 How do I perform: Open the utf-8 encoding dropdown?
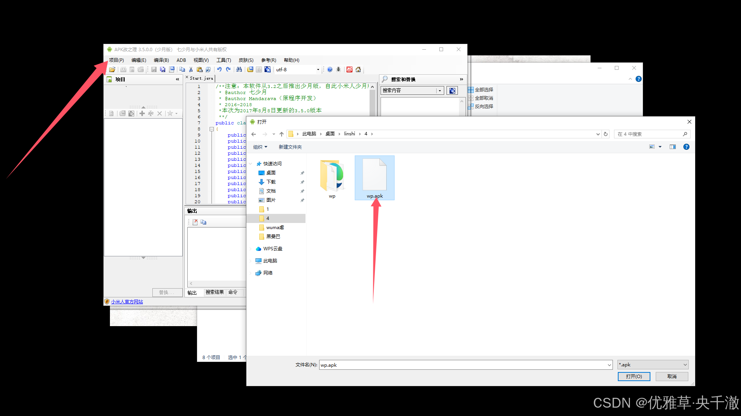click(318, 70)
